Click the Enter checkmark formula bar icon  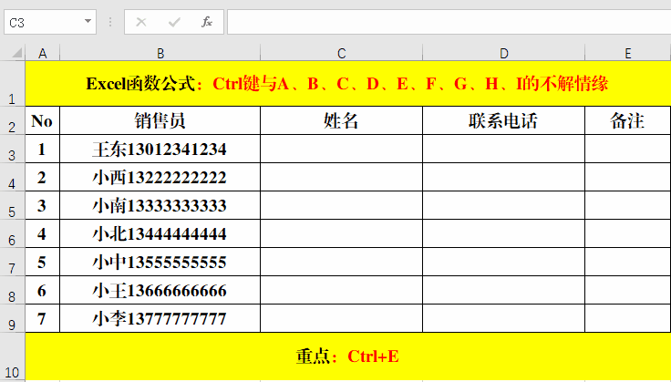[174, 22]
